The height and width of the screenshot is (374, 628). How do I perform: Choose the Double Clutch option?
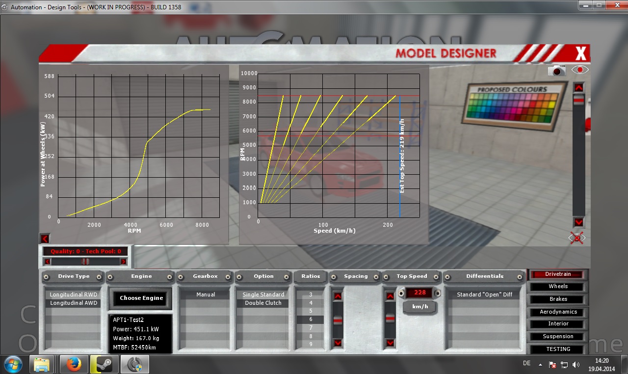tap(263, 303)
